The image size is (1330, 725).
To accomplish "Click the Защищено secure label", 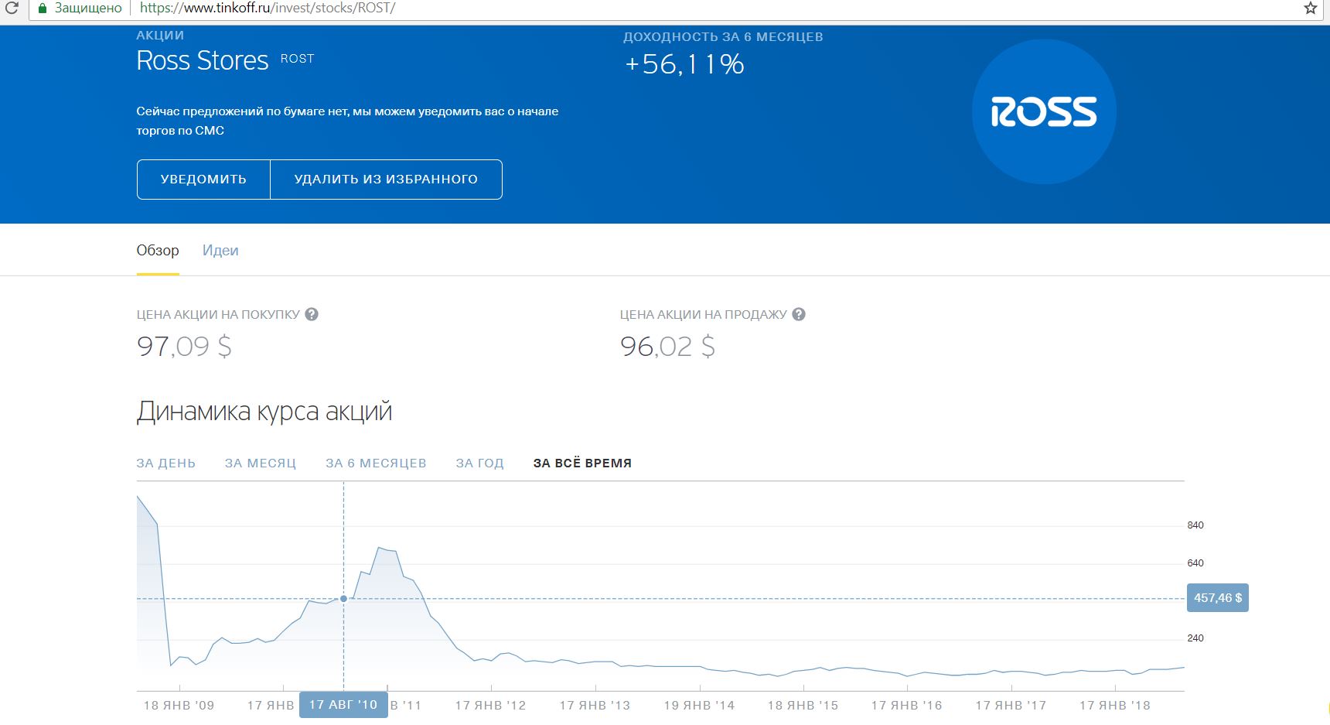I will [88, 8].
